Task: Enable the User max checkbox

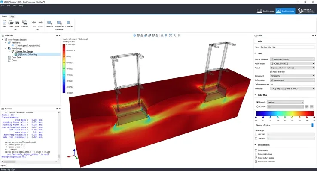Action: click(x=256, y=139)
